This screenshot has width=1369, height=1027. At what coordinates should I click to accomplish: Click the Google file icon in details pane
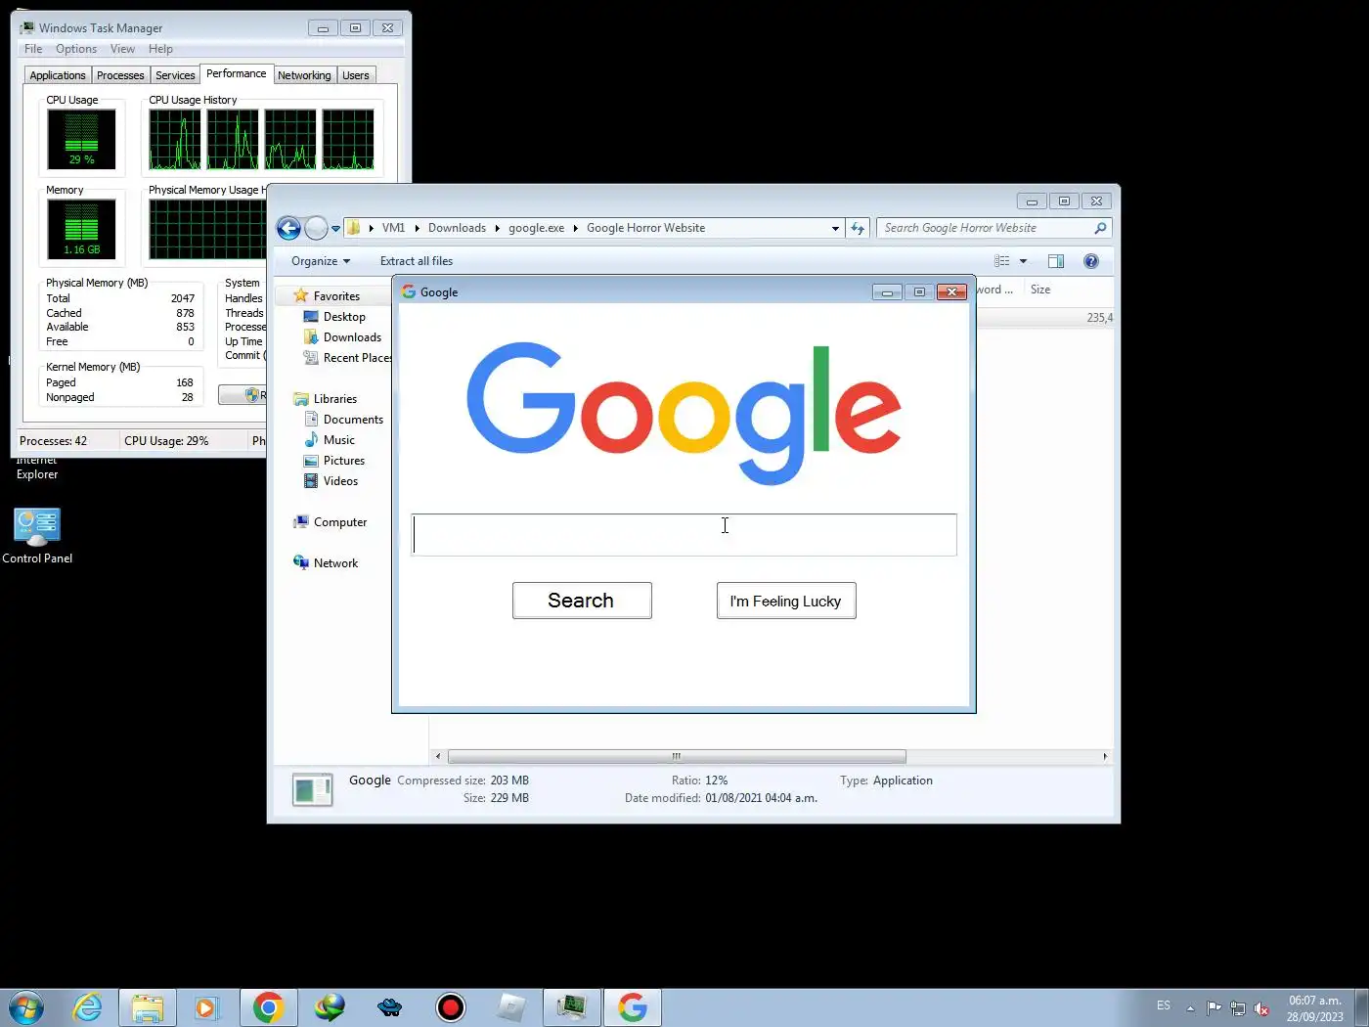[x=313, y=790]
